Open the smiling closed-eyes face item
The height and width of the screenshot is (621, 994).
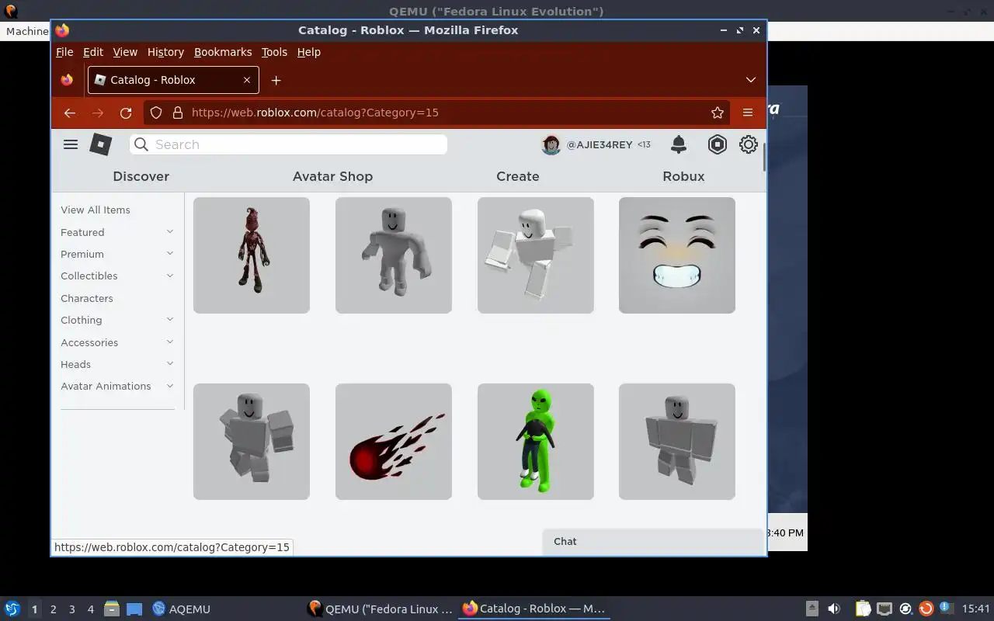click(x=677, y=255)
